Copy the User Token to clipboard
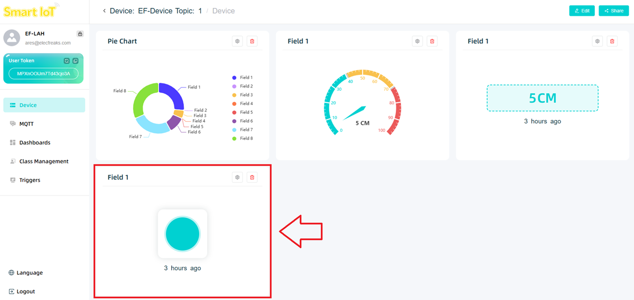Image resolution: width=634 pixels, height=300 pixels. (x=75, y=61)
